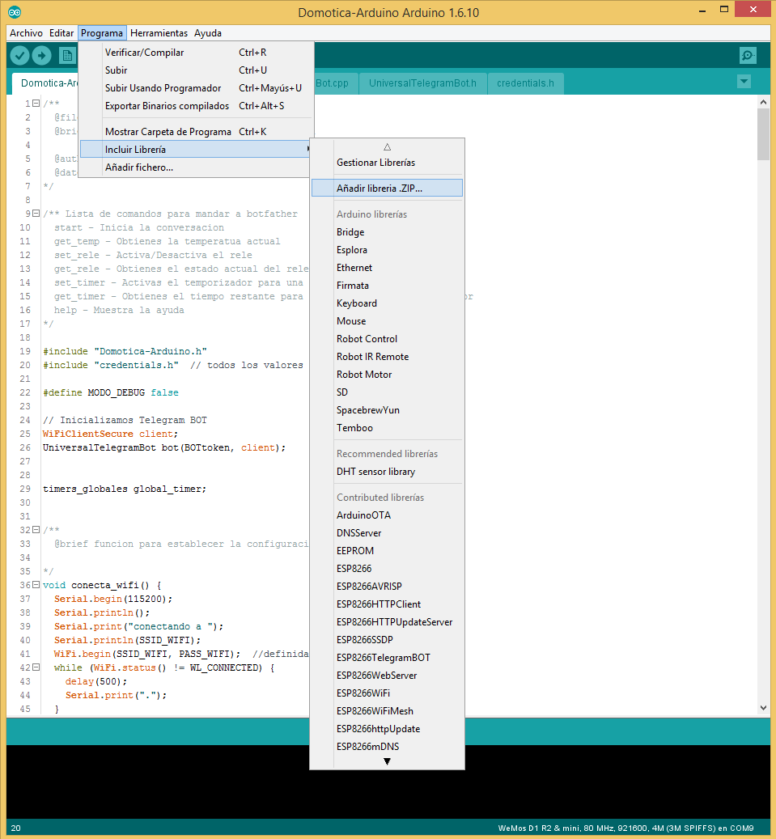Click the editor scrollbar down arrow
The height and width of the screenshot is (839, 776).
[763, 707]
